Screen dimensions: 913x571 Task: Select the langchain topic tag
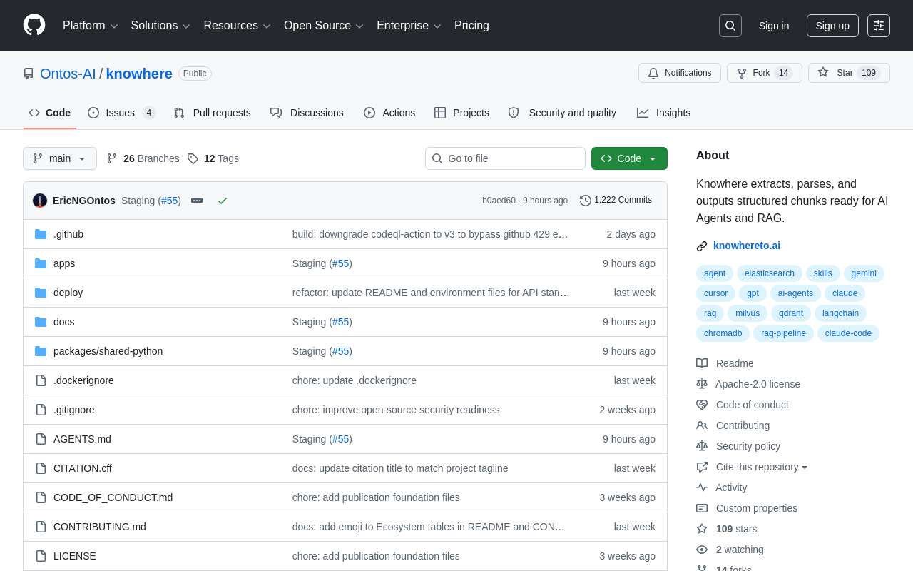[x=840, y=313]
